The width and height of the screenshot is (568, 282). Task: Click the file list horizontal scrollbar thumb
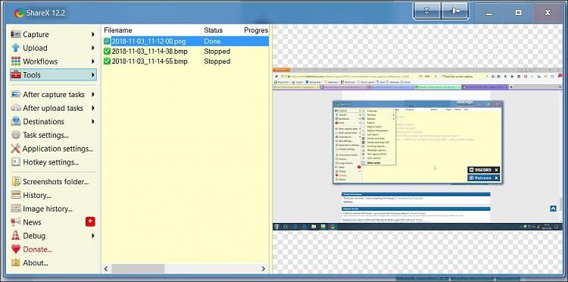(138, 268)
